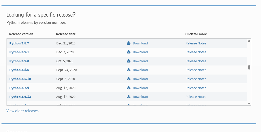Click the Sept. 24, 2020 release date
Image resolution: width=261 pixels, height=132 pixels.
point(66,70)
